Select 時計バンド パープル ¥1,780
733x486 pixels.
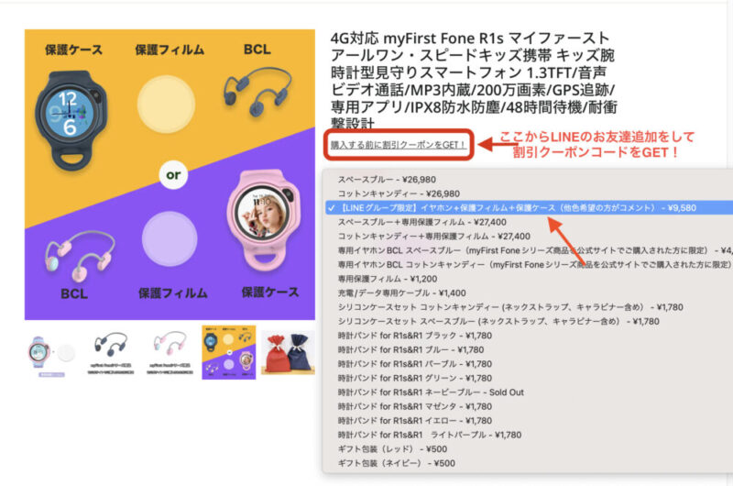(529, 364)
